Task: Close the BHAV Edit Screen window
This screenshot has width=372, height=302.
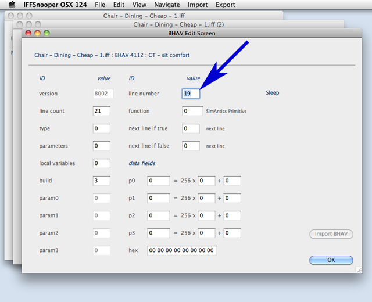Action: pos(28,34)
